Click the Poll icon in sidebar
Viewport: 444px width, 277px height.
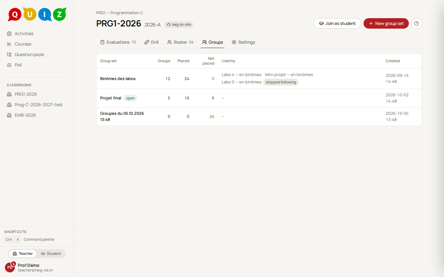tap(9, 65)
